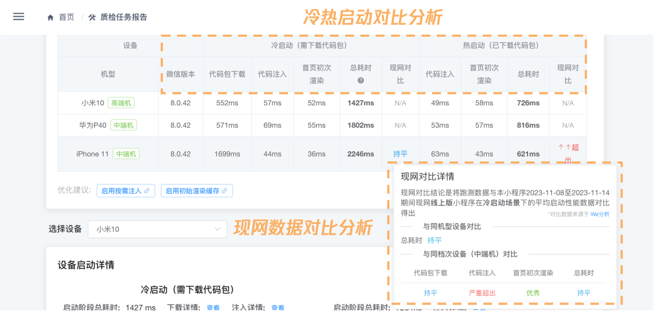The image size is (654, 311).
Task: Click the 设备启动详情 section heading
Action: (86, 265)
